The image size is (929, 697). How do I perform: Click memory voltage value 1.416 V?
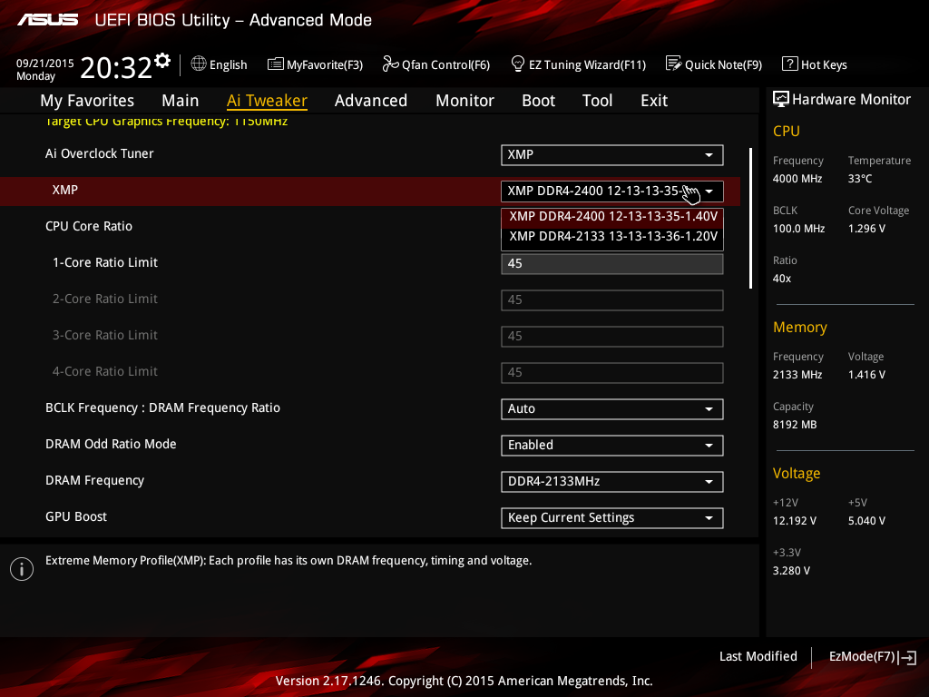point(866,375)
